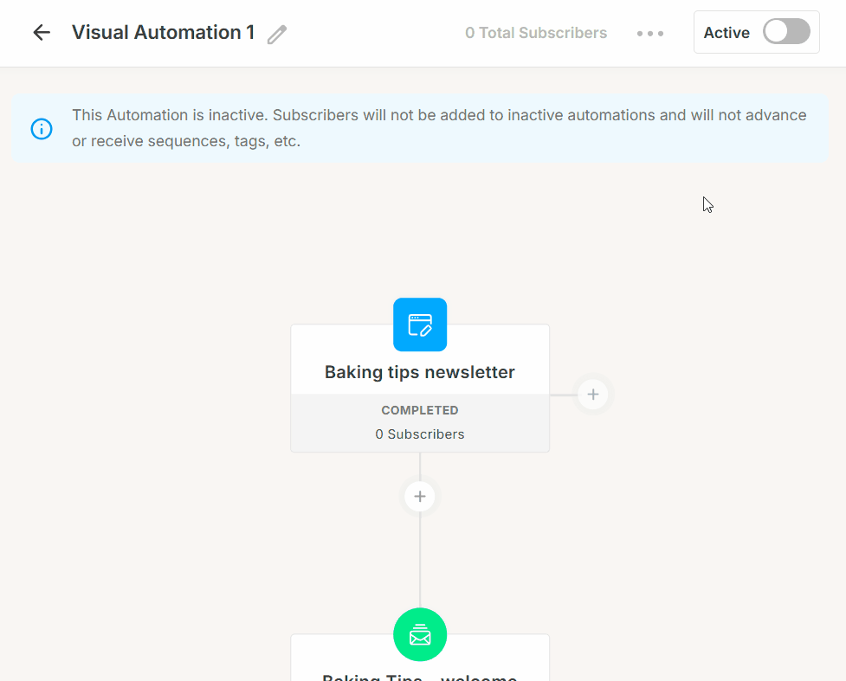Image resolution: width=846 pixels, height=681 pixels.
Task: Click the plus icon below the newsletter node
Action: pyautogui.click(x=420, y=496)
